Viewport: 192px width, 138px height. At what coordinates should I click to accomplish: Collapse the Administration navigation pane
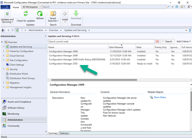click(45, 36)
